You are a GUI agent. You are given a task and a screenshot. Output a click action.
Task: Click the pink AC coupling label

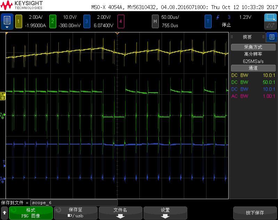tap(234, 96)
